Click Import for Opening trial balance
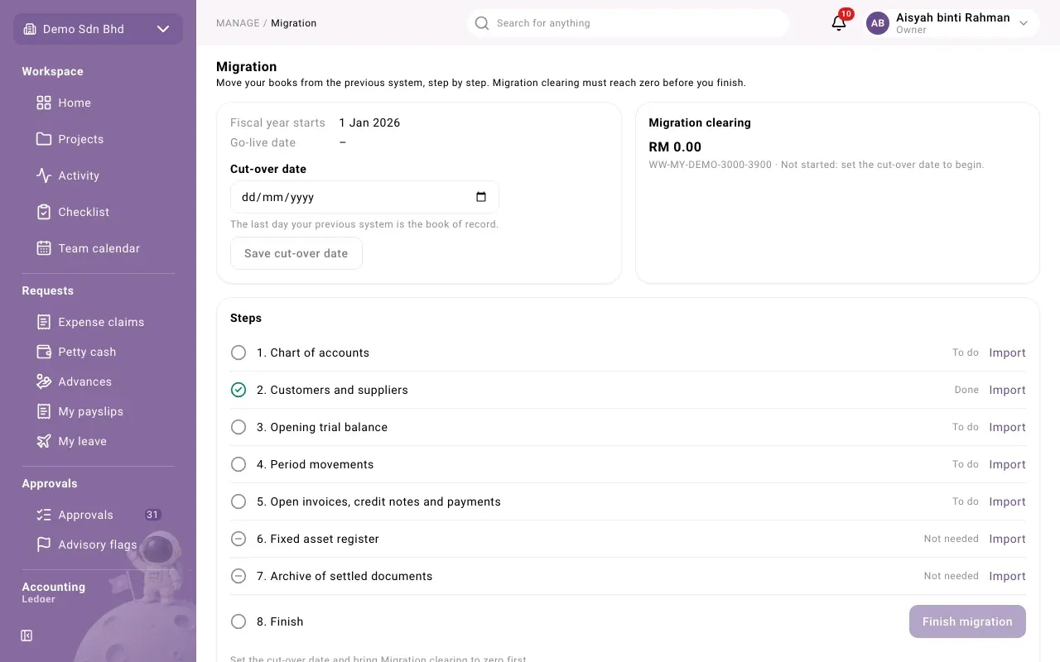1060x662 pixels. [x=1007, y=427]
